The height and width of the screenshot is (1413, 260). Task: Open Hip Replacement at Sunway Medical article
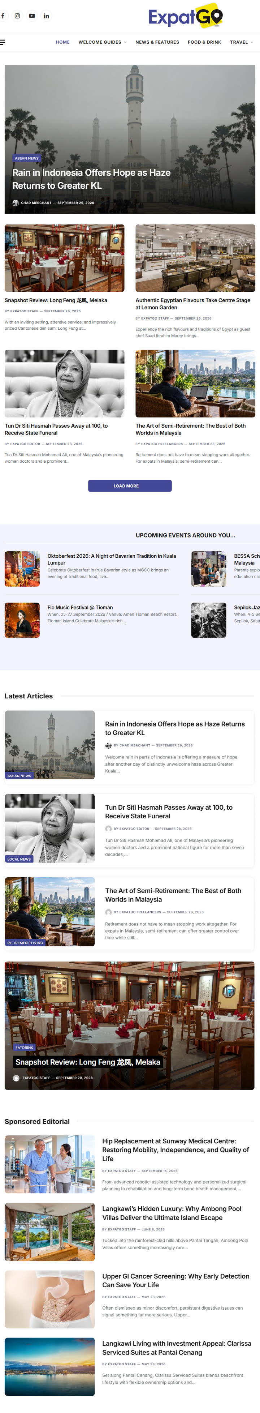175,1150
